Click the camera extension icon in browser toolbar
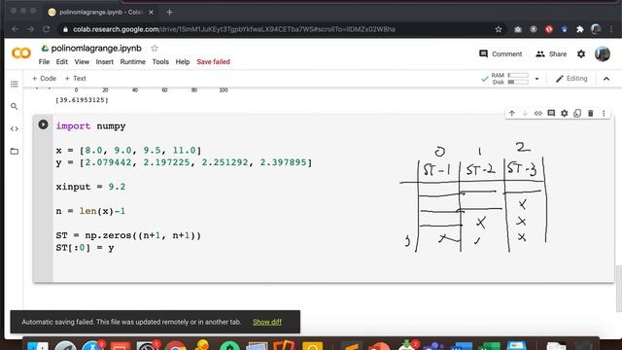This screenshot has height=350, width=622. tap(518, 29)
